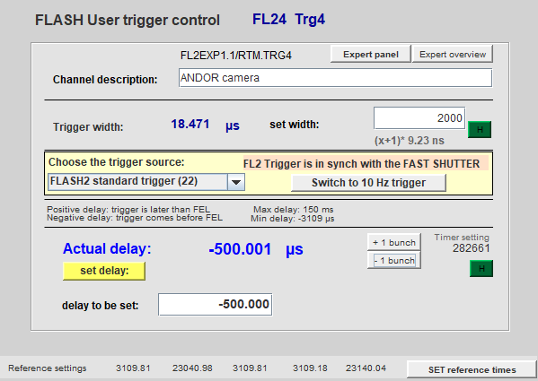Add one bunch with + 1 bunch

click(x=394, y=242)
